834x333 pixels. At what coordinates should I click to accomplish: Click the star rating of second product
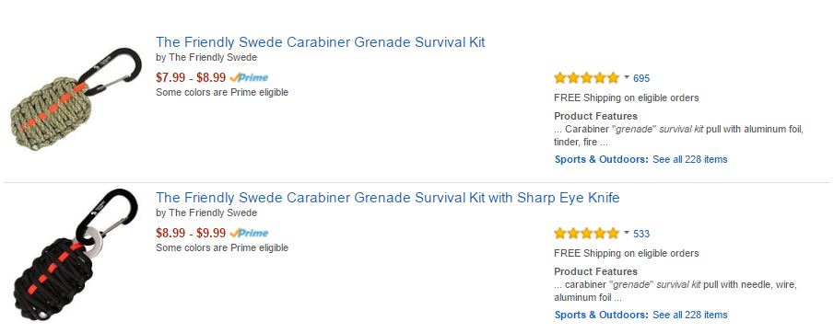click(x=587, y=233)
